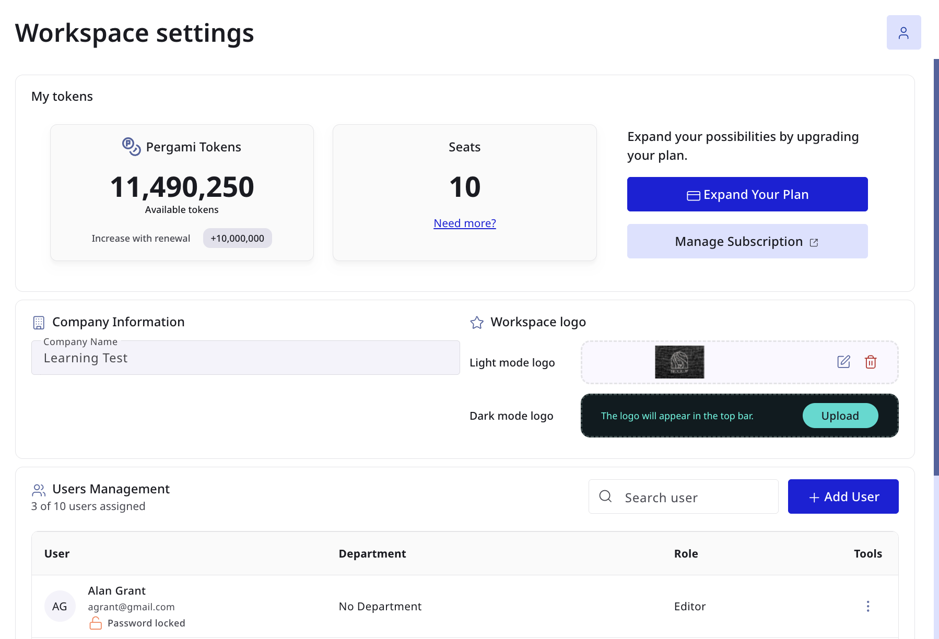Click the Department column header
Image resolution: width=939 pixels, height=639 pixels.
372,553
